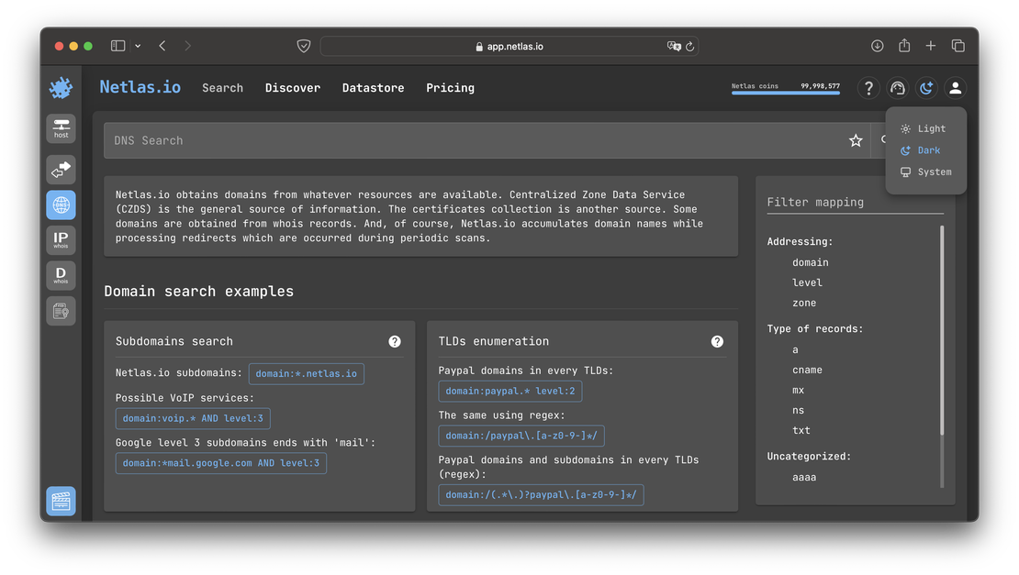Image resolution: width=1019 pixels, height=575 pixels.
Task: Open the theme switcher moon icon
Action: (x=926, y=87)
